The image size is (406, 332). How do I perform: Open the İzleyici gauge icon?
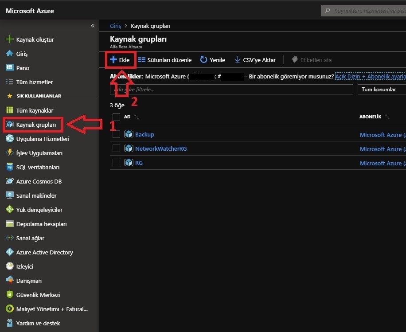click(10, 266)
